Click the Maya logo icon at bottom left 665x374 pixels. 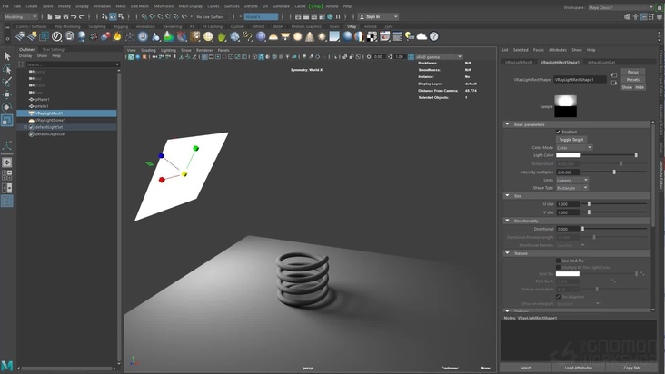point(7,366)
